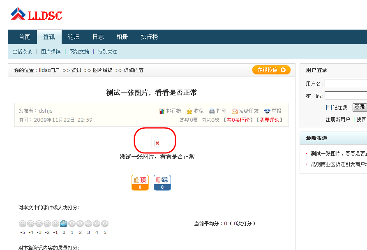
Task: Switch to the 论坛 forum tab
Action: 73,37
